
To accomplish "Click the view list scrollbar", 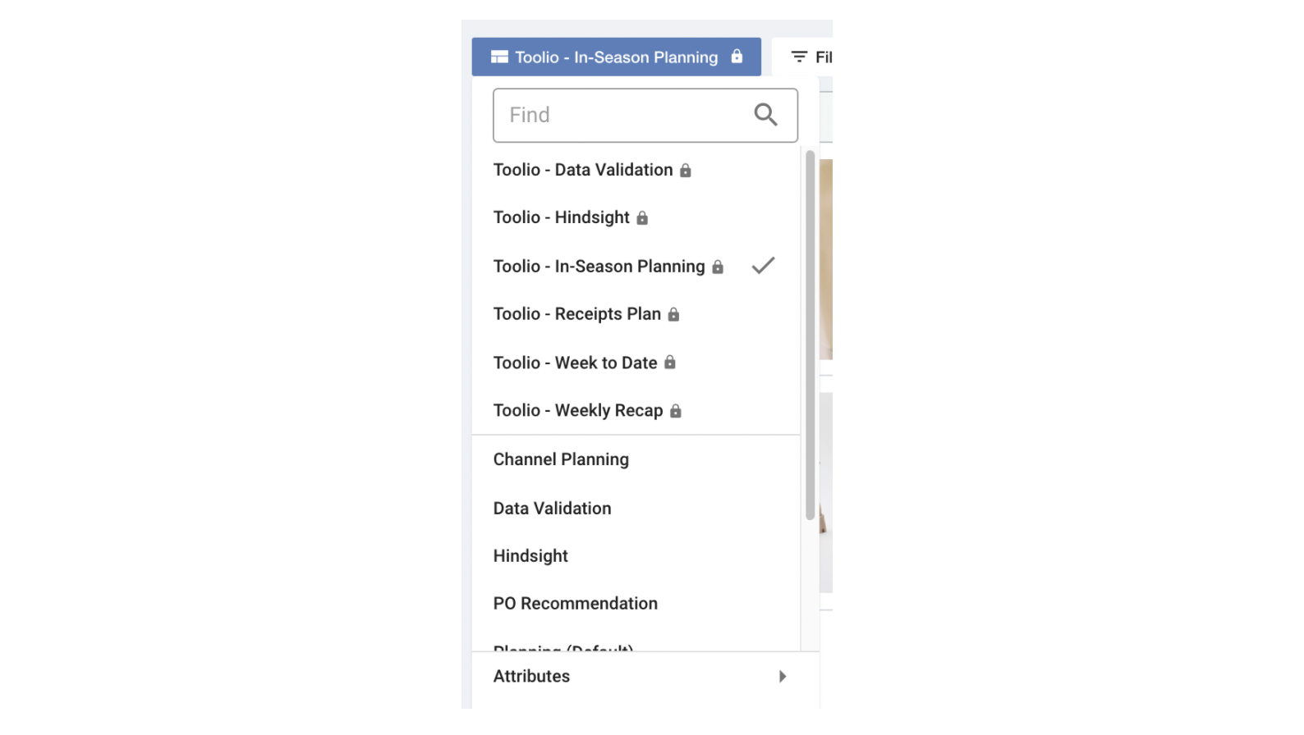I will (810, 335).
